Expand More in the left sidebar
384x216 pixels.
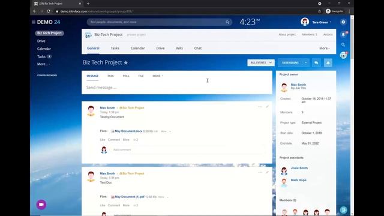pyautogui.click(x=44, y=64)
